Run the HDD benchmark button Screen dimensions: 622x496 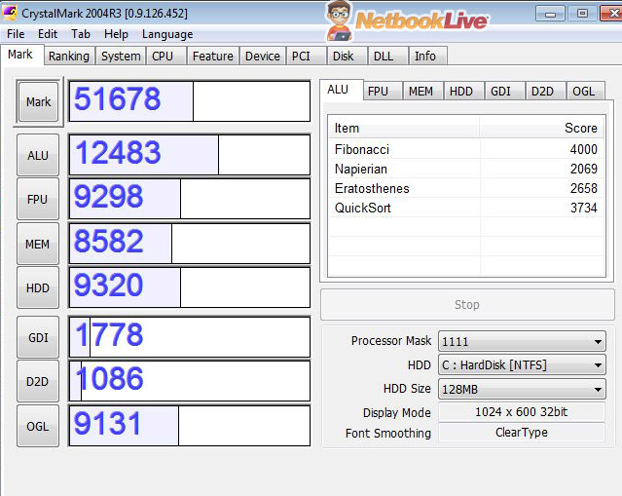coord(38,287)
